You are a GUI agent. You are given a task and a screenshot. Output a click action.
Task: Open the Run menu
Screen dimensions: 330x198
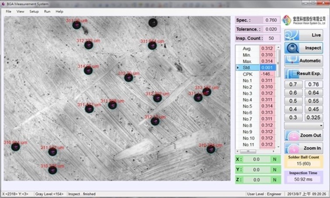pos(47,11)
